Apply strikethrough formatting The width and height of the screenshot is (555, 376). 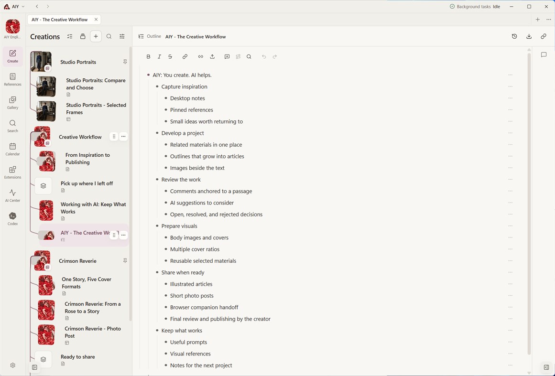[x=170, y=56]
